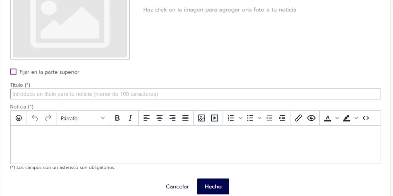Click the Título input field
The width and height of the screenshot is (393, 196).
point(195,94)
